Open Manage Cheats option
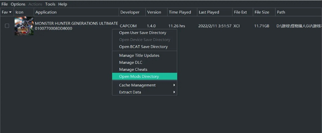Viewport: 322px width, 133px height. point(133,69)
